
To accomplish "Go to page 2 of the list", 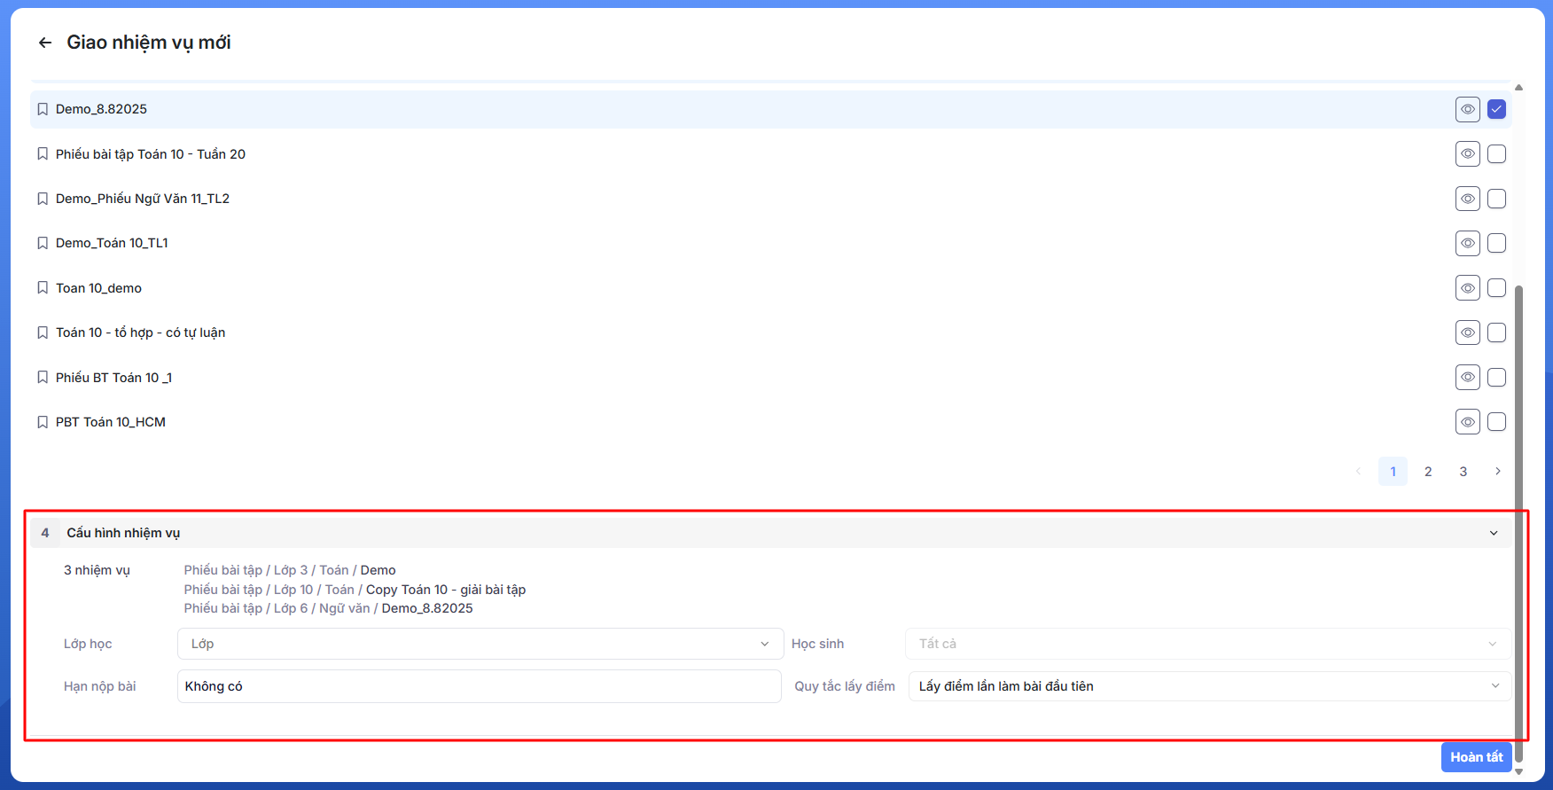I will (1428, 472).
